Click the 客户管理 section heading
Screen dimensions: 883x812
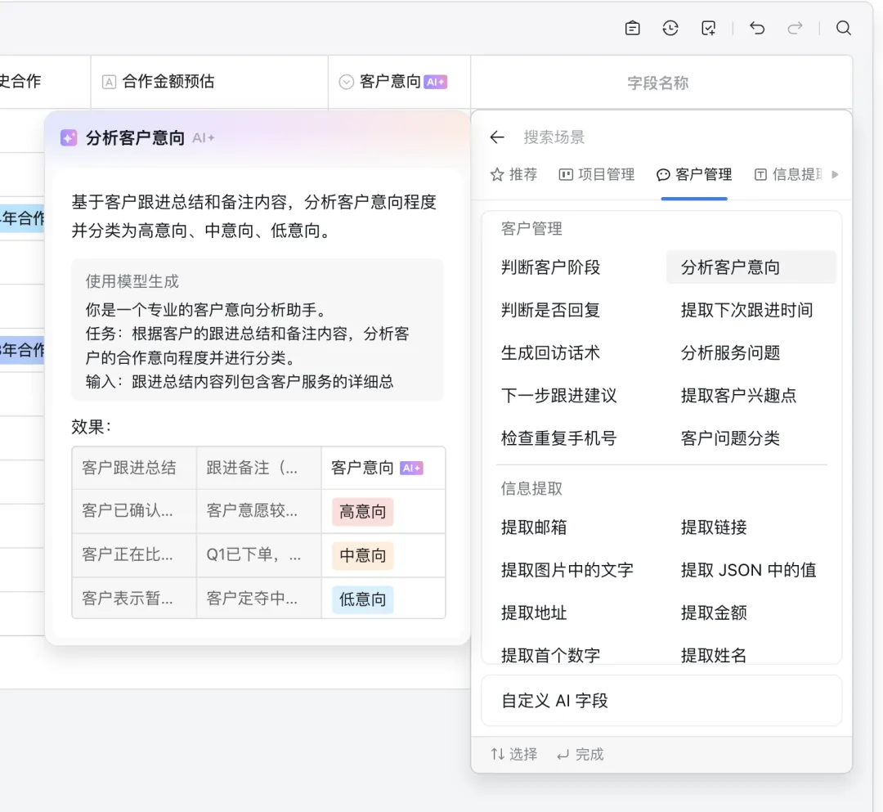pos(531,229)
